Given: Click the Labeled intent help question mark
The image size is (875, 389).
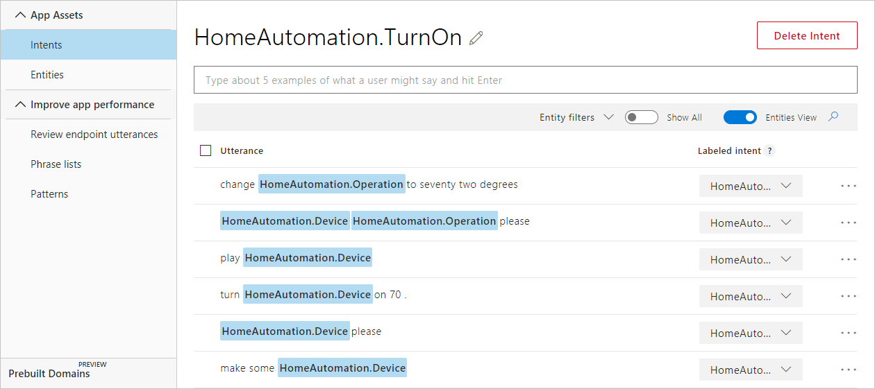Looking at the screenshot, I should pyautogui.click(x=769, y=150).
